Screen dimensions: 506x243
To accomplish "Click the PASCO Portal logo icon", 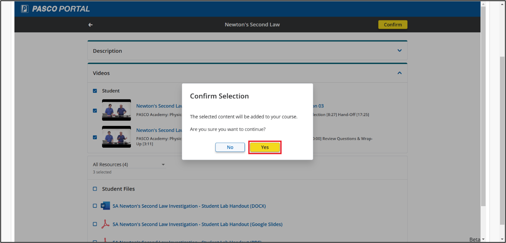I will [x=25, y=9].
